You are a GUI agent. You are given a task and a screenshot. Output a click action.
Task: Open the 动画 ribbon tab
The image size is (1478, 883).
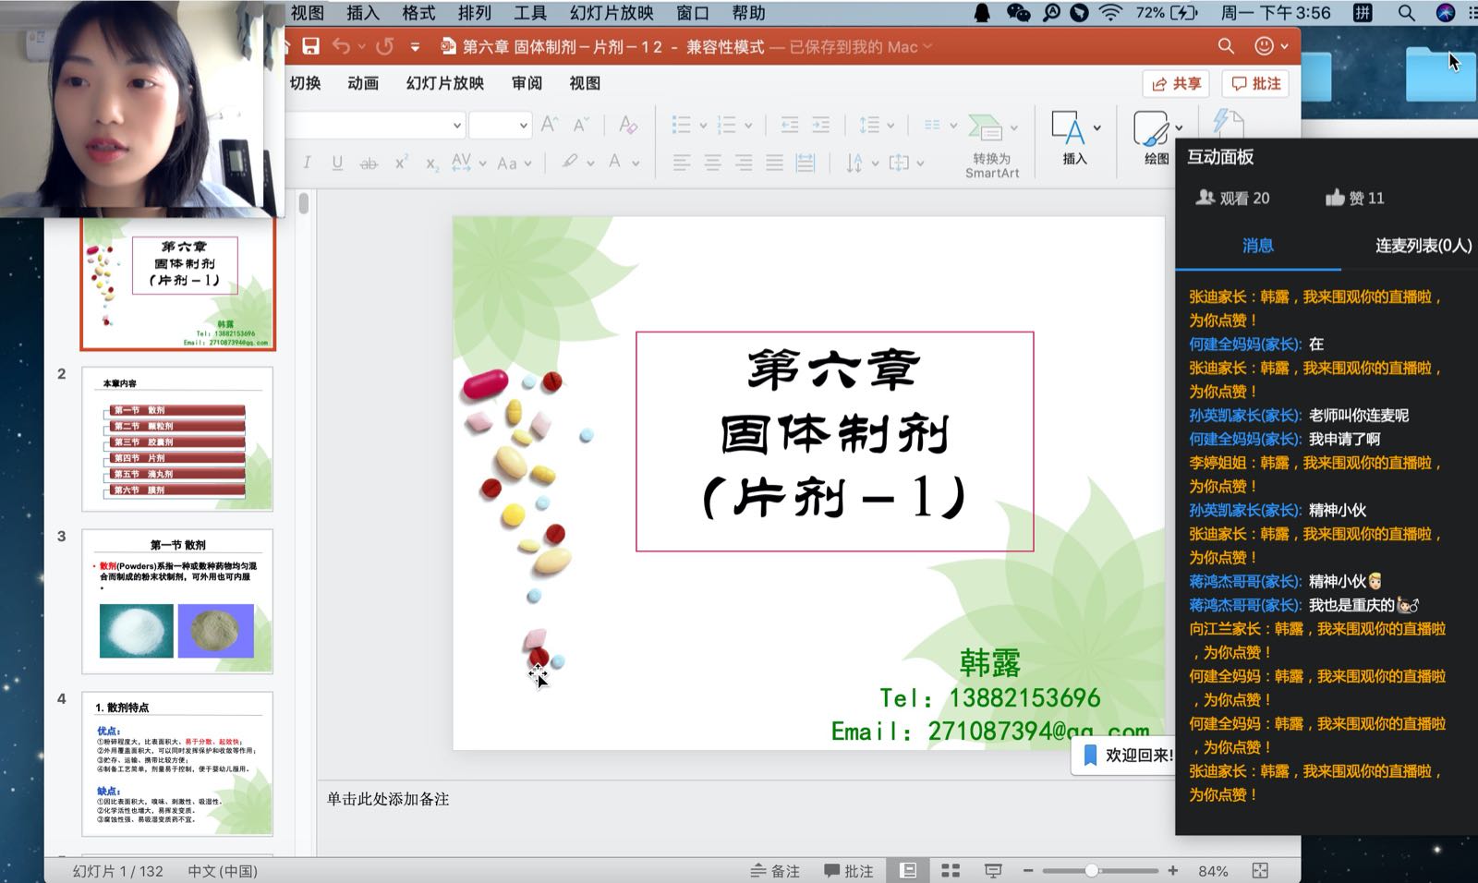[363, 83]
